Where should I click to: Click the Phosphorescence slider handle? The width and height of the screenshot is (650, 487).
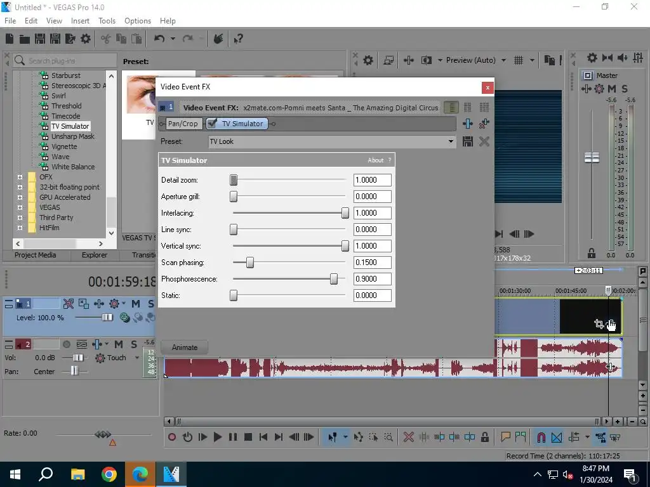pyautogui.click(x=334, y=279)
